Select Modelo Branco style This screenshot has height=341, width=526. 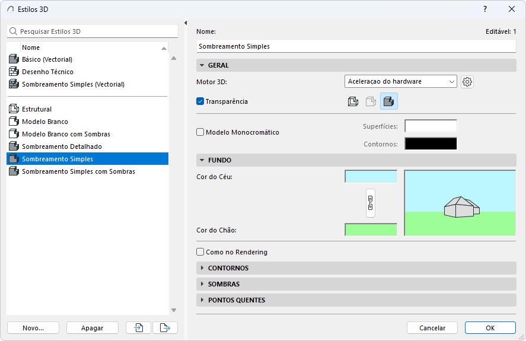(88, 121)
